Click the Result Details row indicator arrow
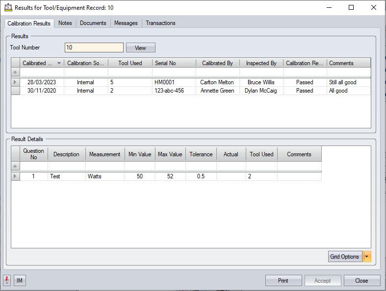This screenshot has width=386, height=291. coord(15,176)
